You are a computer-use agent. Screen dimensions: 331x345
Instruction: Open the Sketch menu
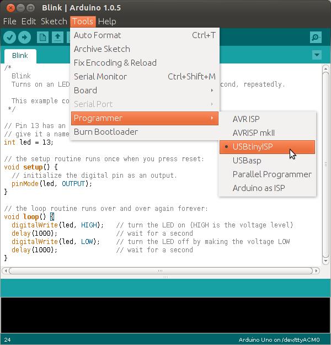(54, 21)
